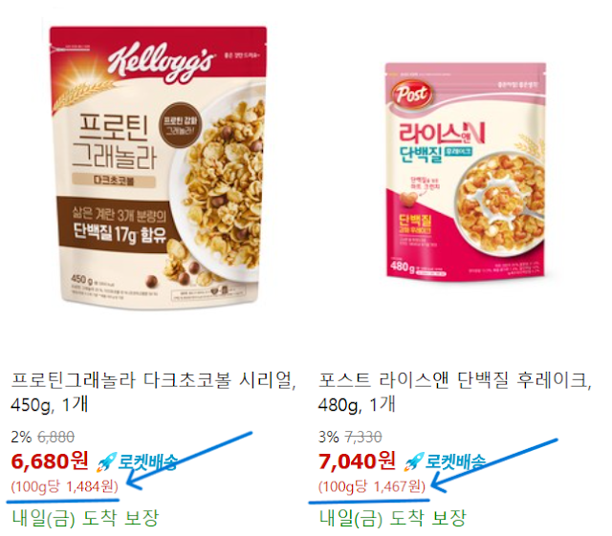
Task: Click the 7,040원 sale price
Action: point(357,461)
